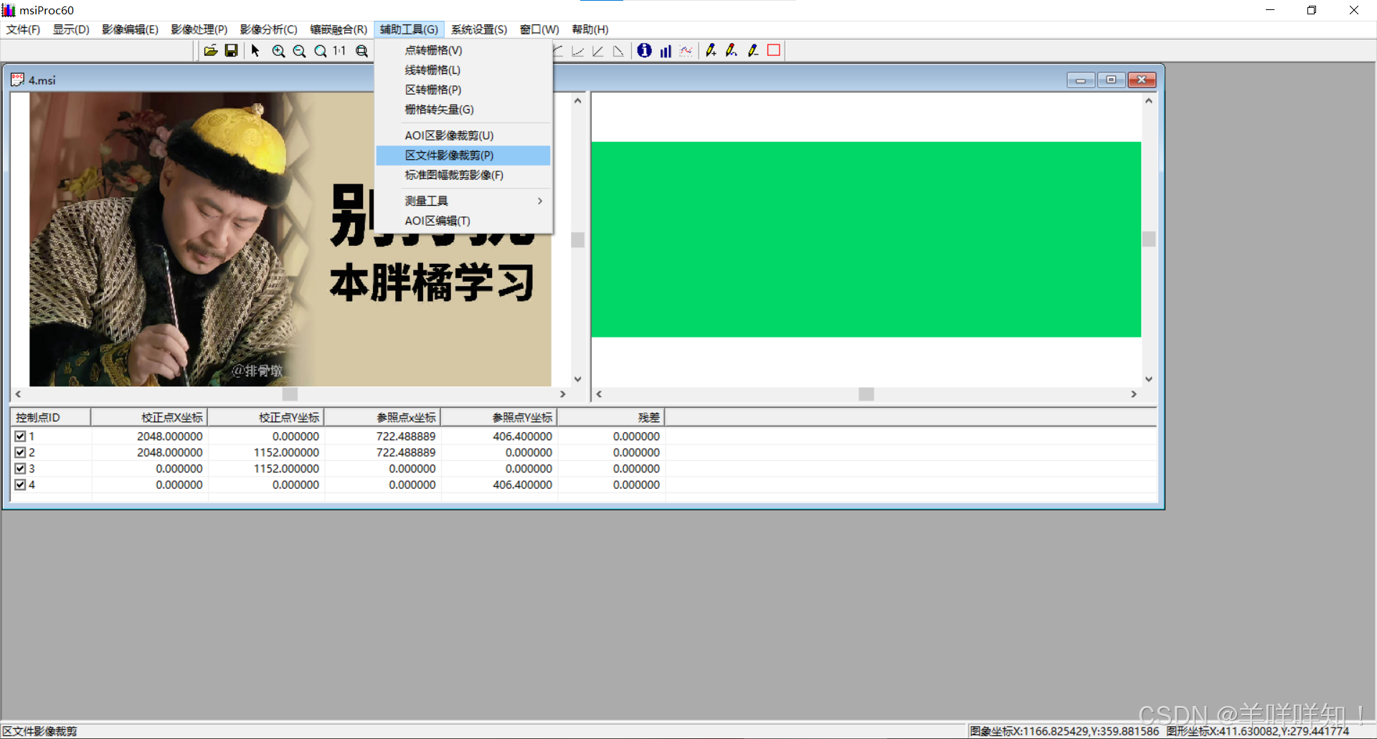This screenshot has height=739, width=1377.
Task: Click the blue histogram bar chart icon
Action: (x=666, y=51)
